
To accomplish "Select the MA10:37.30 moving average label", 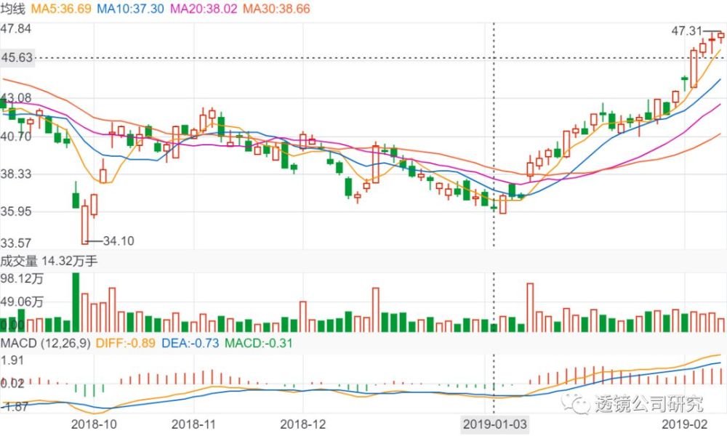I will 130,8.
